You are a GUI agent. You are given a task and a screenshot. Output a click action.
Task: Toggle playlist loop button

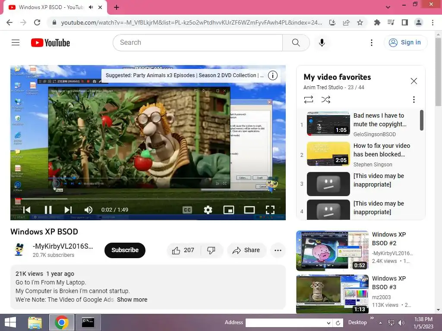coord(309,100)
